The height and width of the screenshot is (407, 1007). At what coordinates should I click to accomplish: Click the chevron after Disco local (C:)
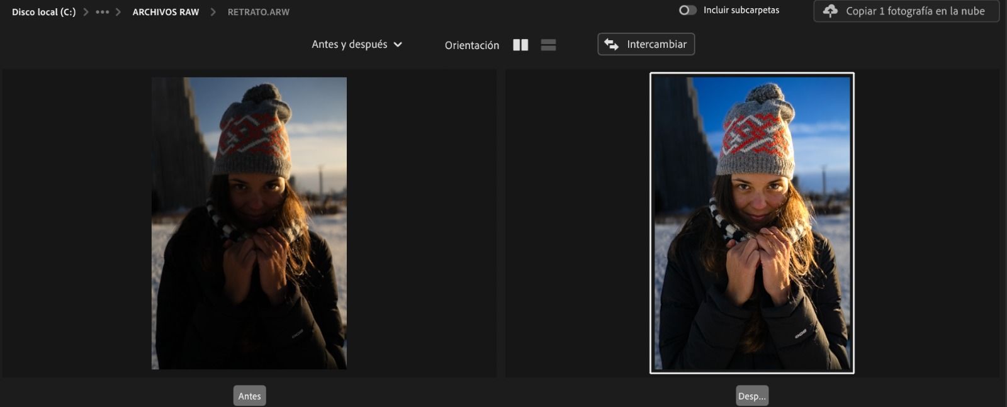point(86,12)
